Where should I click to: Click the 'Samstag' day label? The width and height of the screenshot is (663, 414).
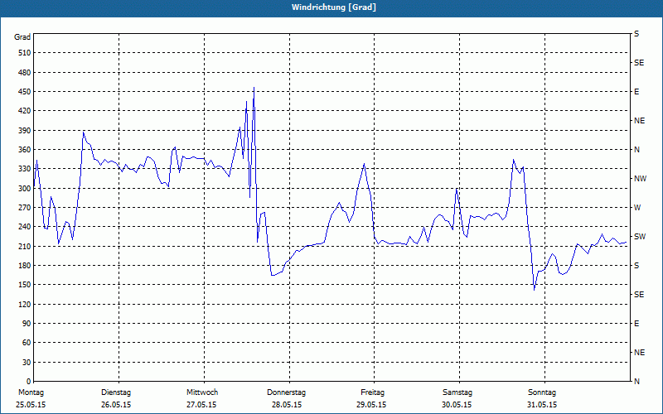[x=457, y=392]
